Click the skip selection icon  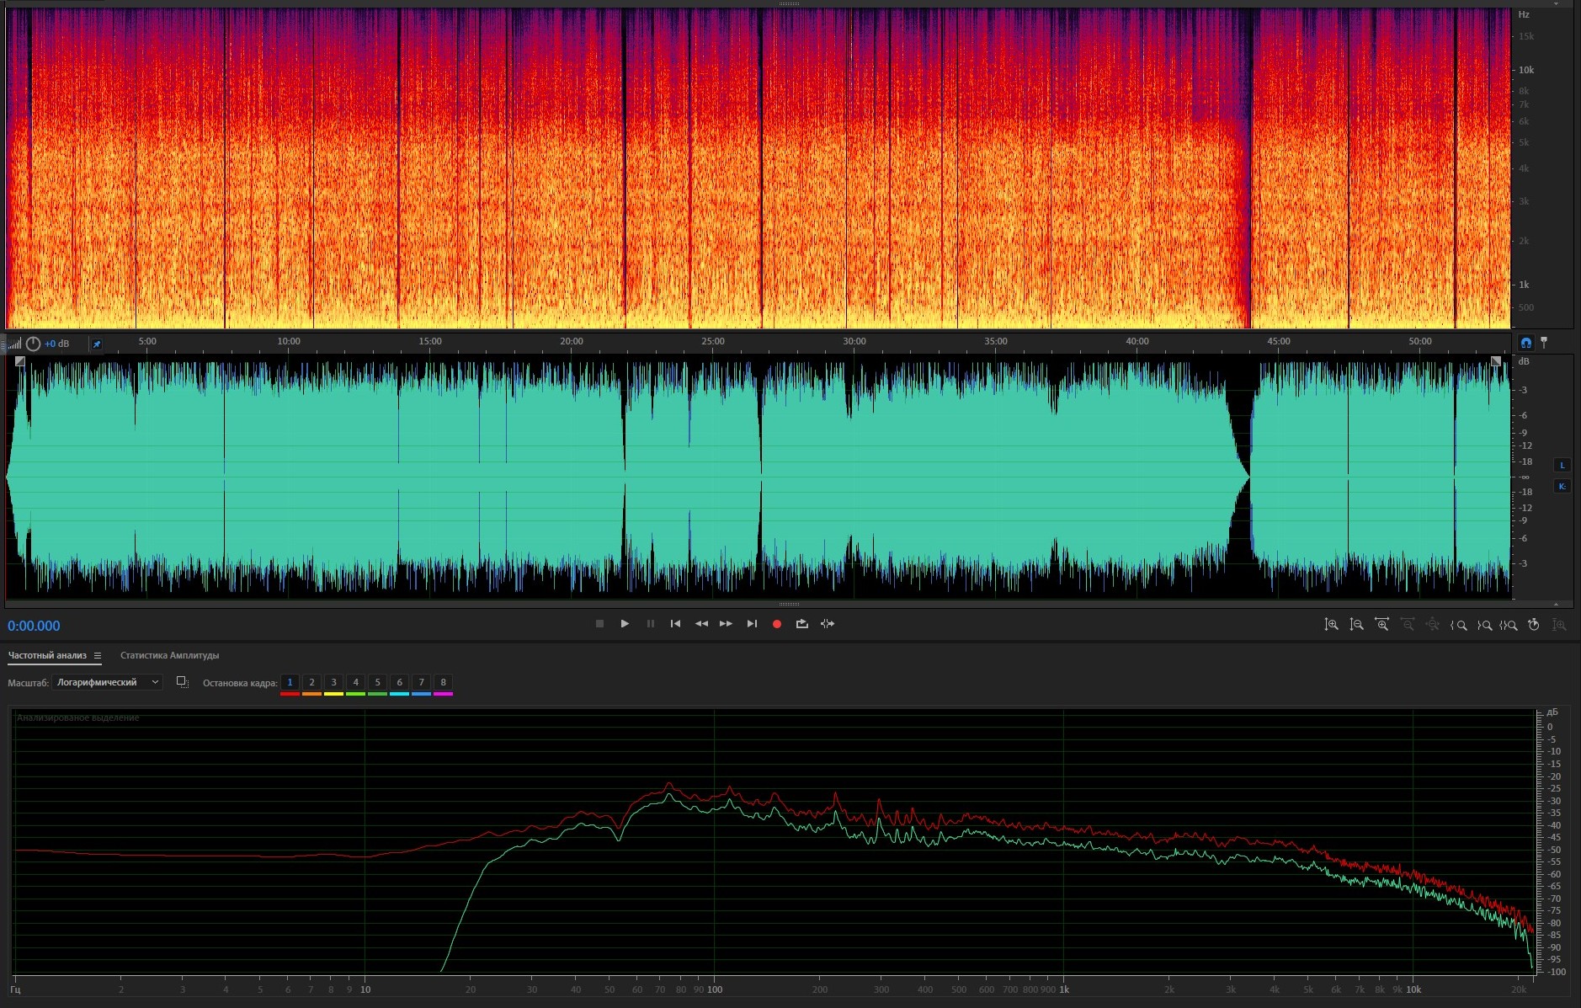828,624
